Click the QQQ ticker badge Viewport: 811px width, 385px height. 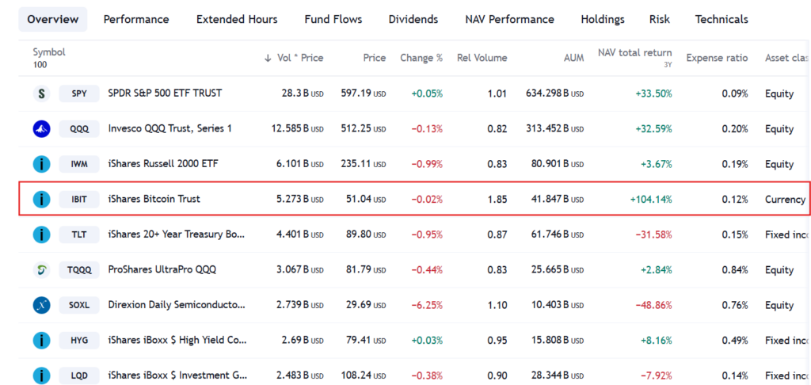79,129
